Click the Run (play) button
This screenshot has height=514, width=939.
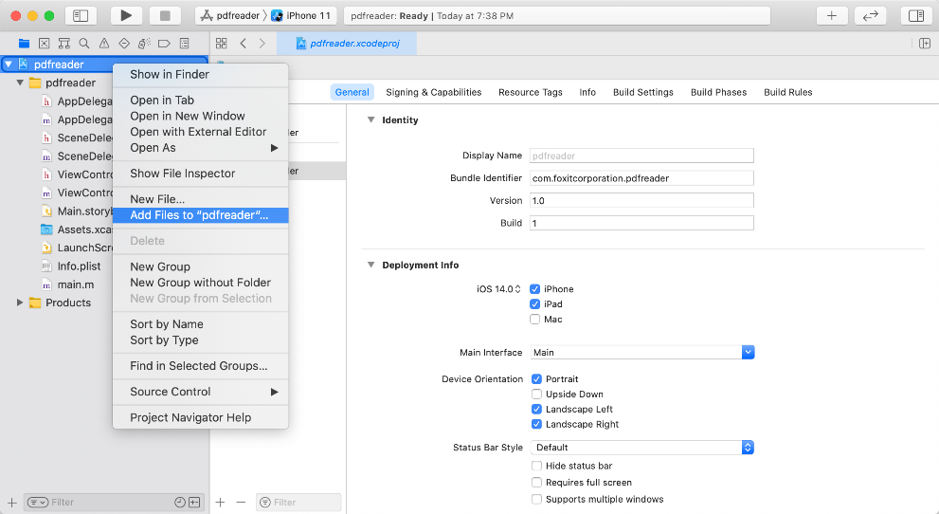[x=126, y=15]
